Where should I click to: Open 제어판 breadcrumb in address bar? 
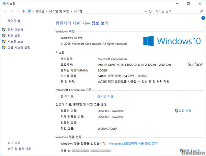pos(40,11)
